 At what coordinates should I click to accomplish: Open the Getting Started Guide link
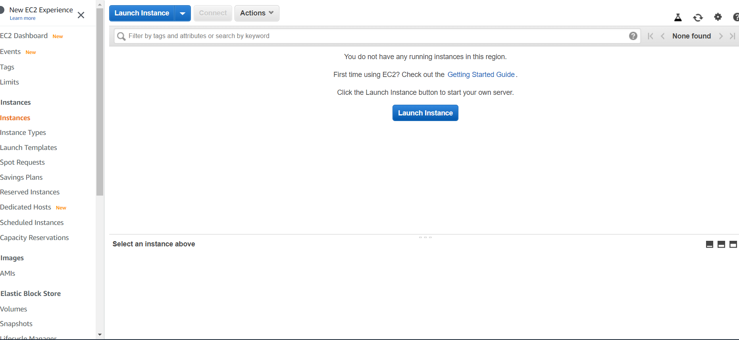point(481,75)
